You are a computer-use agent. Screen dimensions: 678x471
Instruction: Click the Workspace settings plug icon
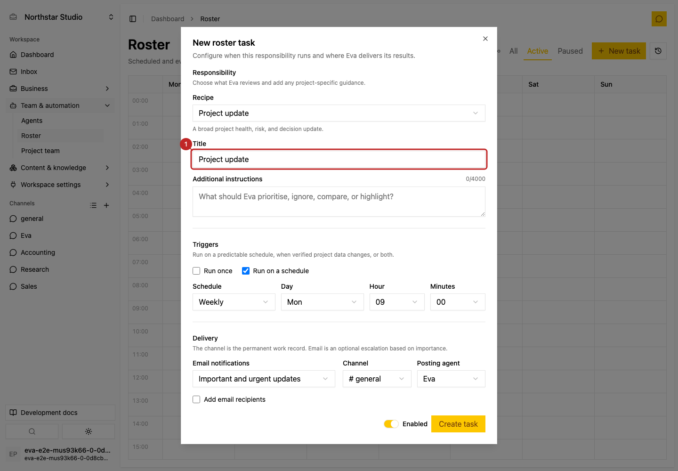click(x=13, y=185)
